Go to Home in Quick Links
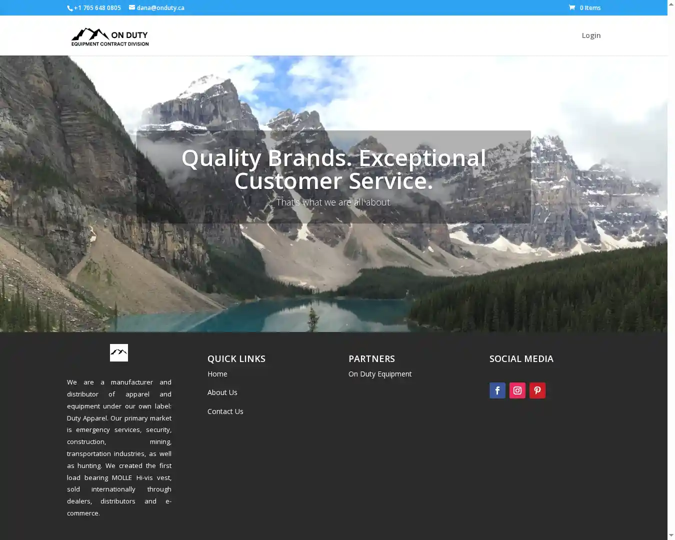 coord(217,374)
